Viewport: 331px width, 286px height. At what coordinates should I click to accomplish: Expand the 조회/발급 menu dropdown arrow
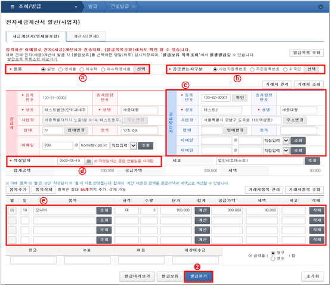(76, 7)
